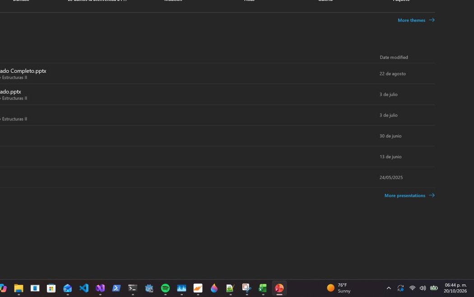Open the blue wave-chart taskbar icon
This screenshot has height=297, width=474.
[x=181, y=288]
